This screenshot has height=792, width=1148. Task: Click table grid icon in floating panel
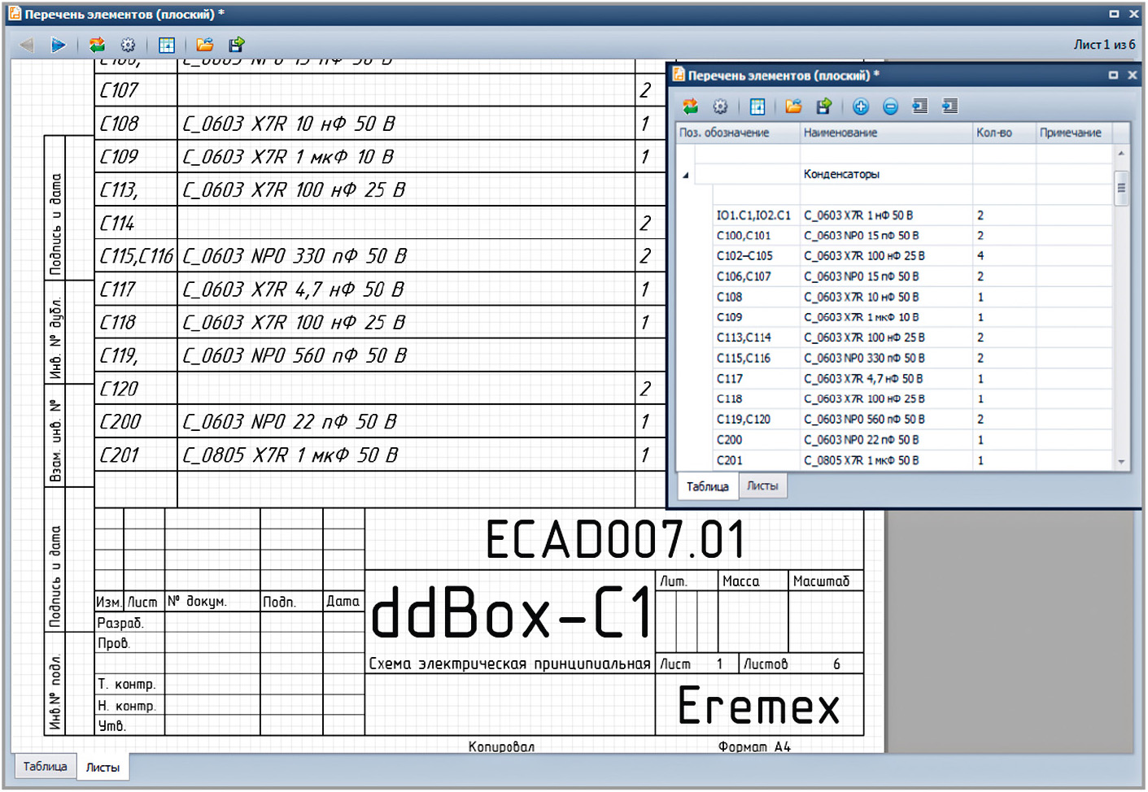(x=757, y=107)
